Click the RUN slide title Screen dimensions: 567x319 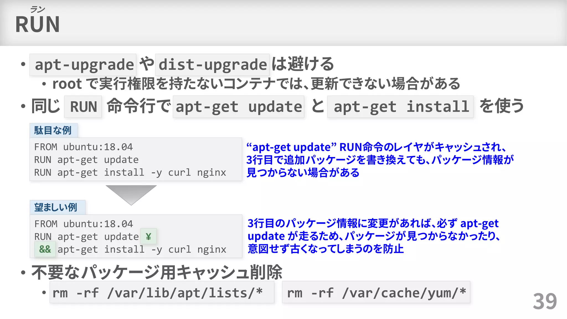click(x=37, y=24)
